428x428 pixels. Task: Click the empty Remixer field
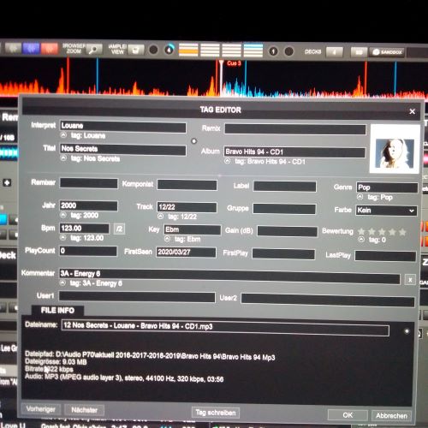(89, 183)
